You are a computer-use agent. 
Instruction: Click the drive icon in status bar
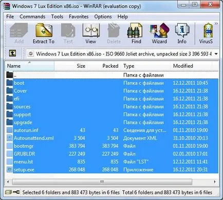(8, 192)
